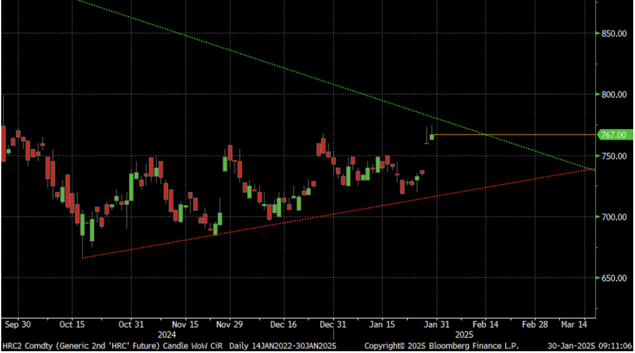
Task: Click the green 767.00 last price tag
Action: 613,135
